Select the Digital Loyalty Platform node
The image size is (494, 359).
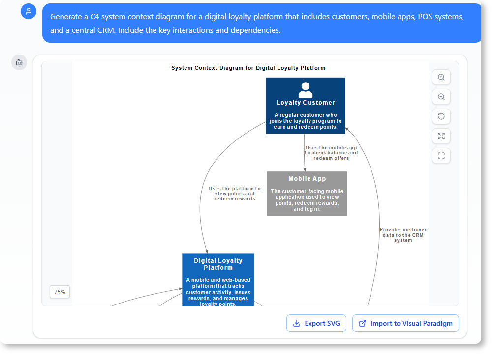coord(217,279)
